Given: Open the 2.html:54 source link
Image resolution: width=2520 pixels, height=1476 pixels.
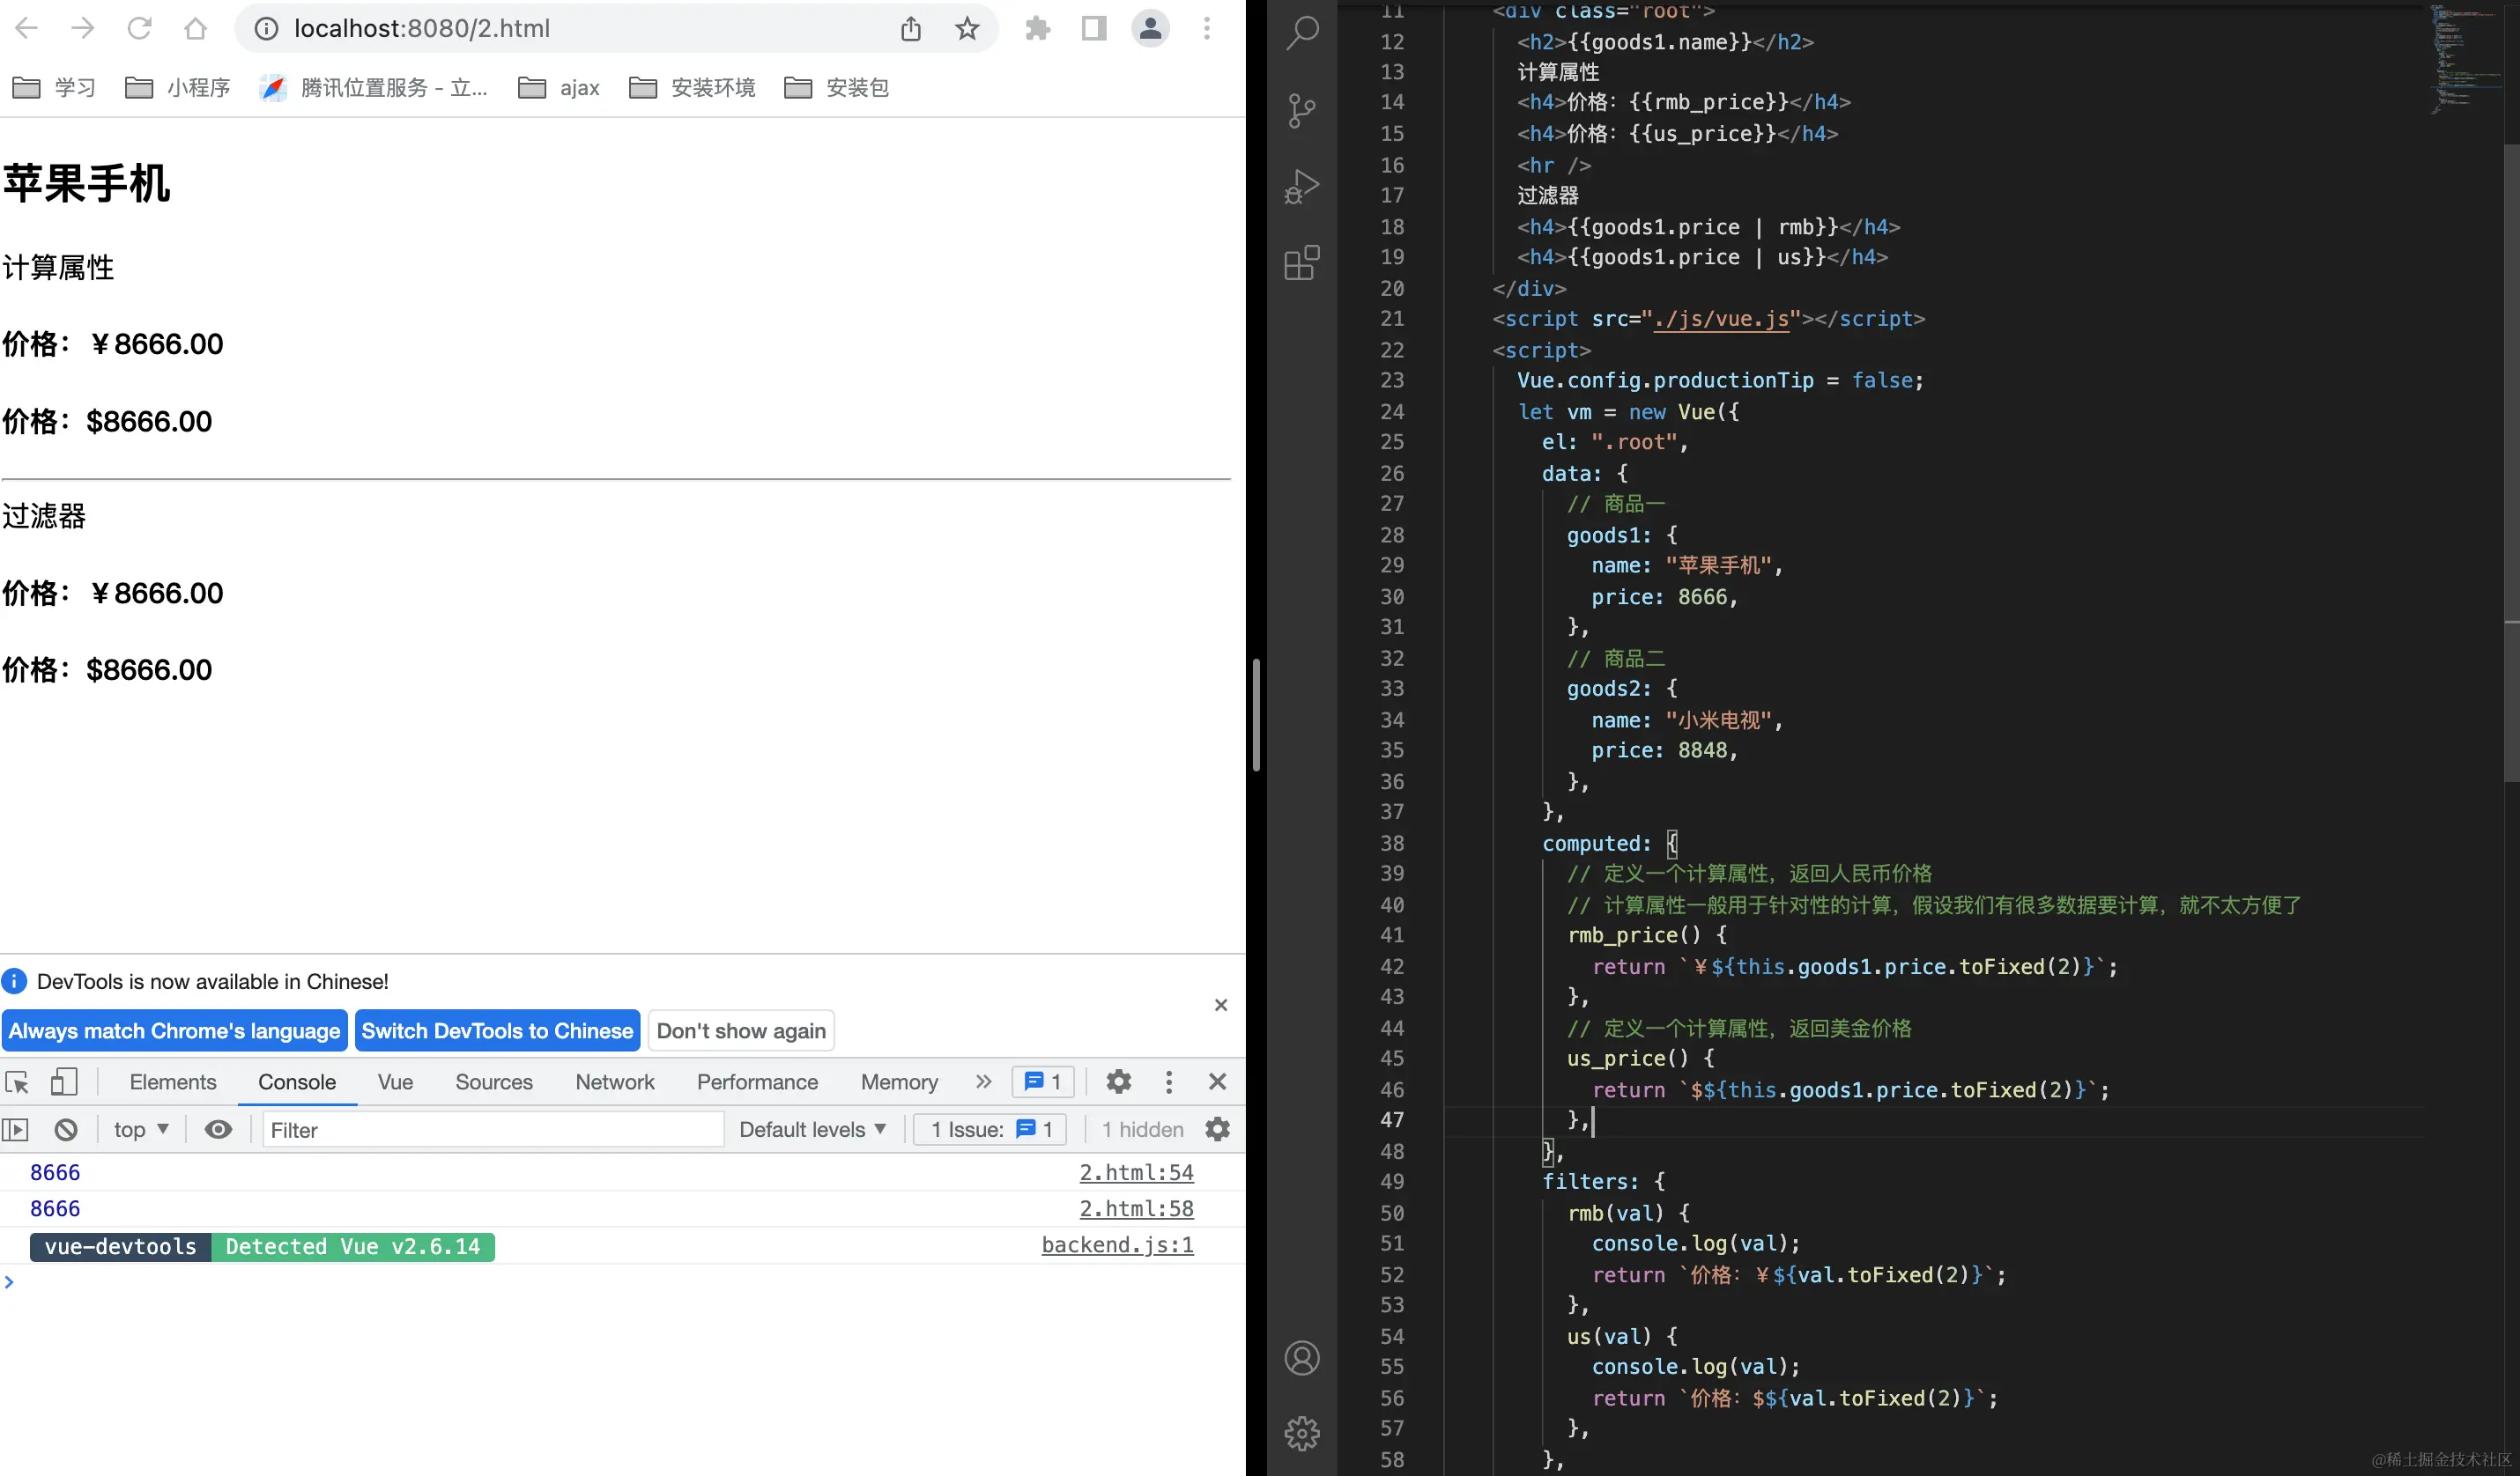Looking at the screenshot, I should pyautogui.click(x=1136, y=1172).
